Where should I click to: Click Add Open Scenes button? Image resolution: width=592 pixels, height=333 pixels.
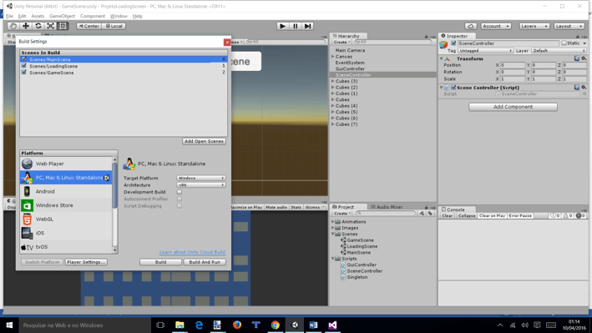click(204, 141)
